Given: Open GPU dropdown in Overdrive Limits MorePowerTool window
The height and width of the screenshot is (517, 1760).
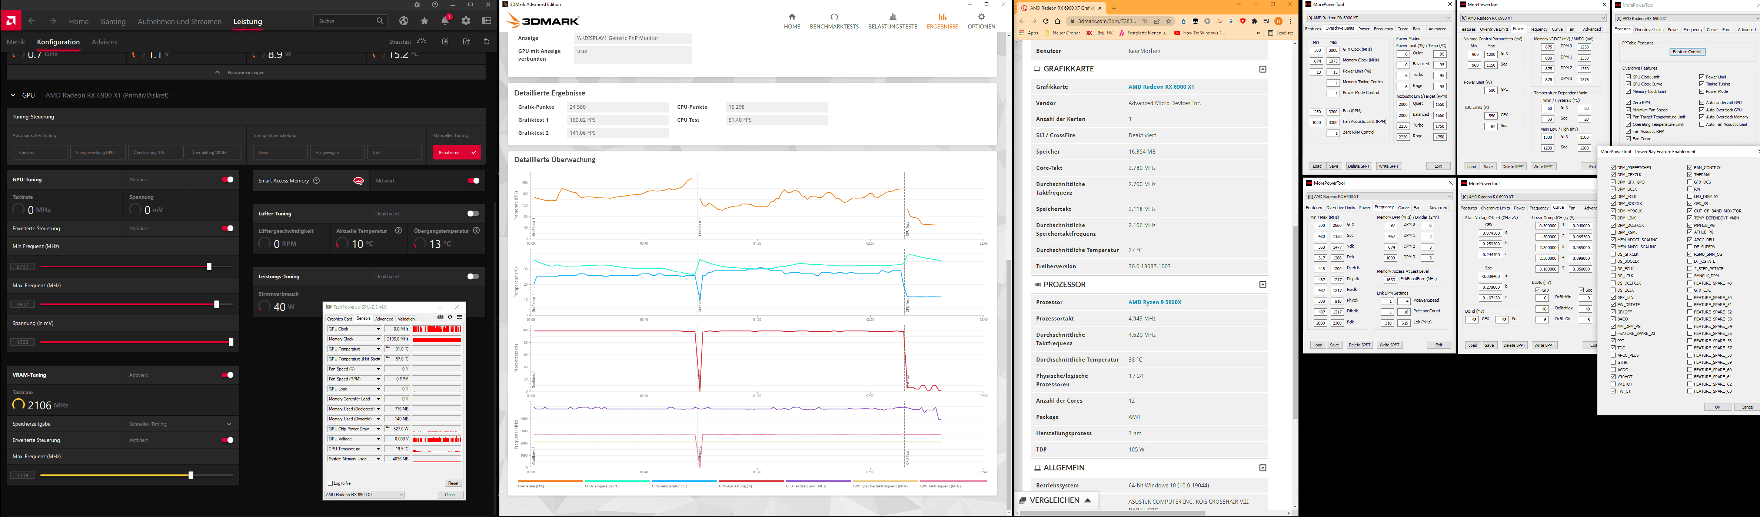Looking at the screenshot, I should pos(1379,18).
